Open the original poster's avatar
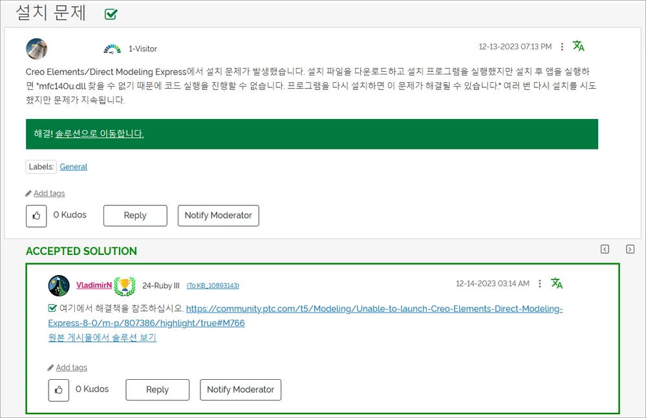646x418 pixels. pos(37,49)
